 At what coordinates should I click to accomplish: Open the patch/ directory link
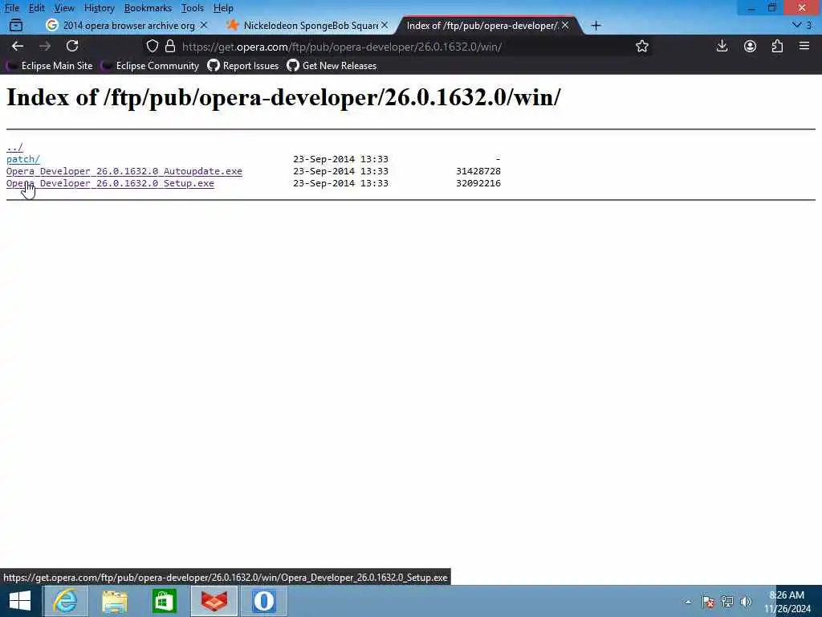tap(23, 159)
